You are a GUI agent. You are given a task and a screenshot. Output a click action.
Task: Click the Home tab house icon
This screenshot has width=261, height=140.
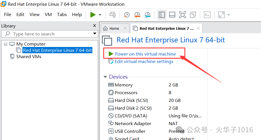pos(105,29)
